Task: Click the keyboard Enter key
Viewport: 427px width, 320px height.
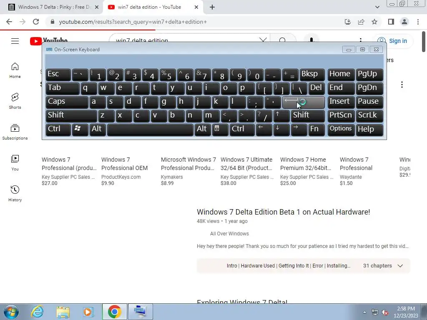Action: pos(304,102)
